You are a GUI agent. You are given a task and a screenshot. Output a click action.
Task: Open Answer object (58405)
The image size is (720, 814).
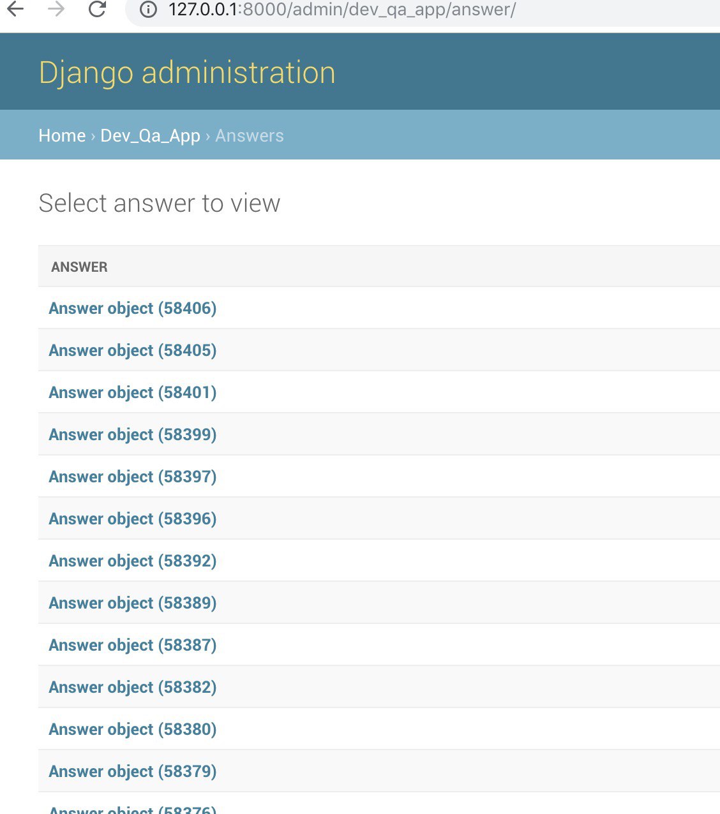[x=133, y=351]
